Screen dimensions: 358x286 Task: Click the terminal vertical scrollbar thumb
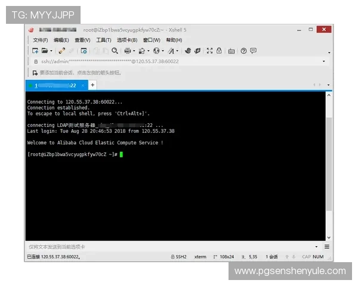[329, 164]
